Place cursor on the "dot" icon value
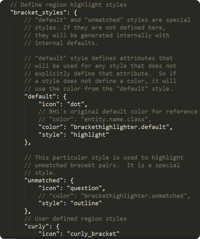200x239 pixels. click(77, 104)
